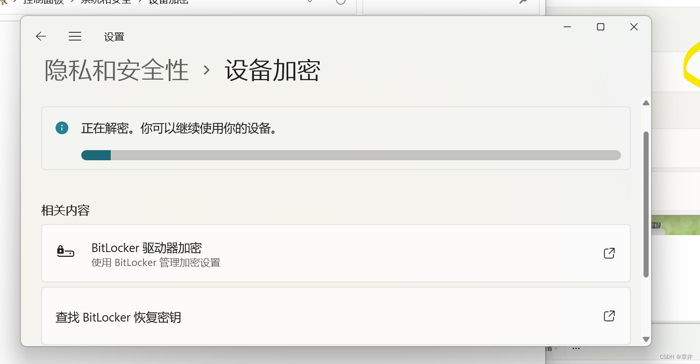
Task: Click the info icon on the decryption banner
Action: pyautogui.click(x=62, y=128)
